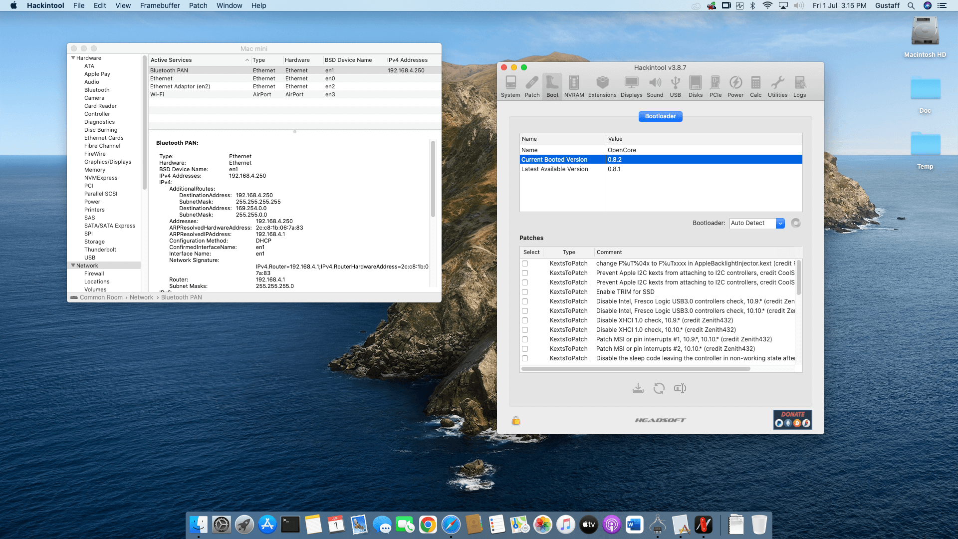Enable the TRIM for SSD patch
958x539 pixels.
[x=524, y=291]
